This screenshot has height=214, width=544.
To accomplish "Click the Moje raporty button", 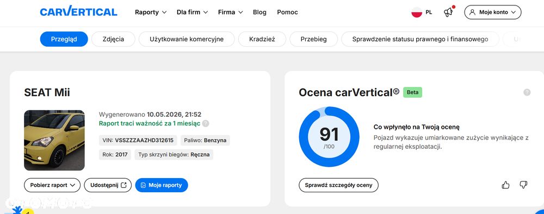I will tap(162, 185).
